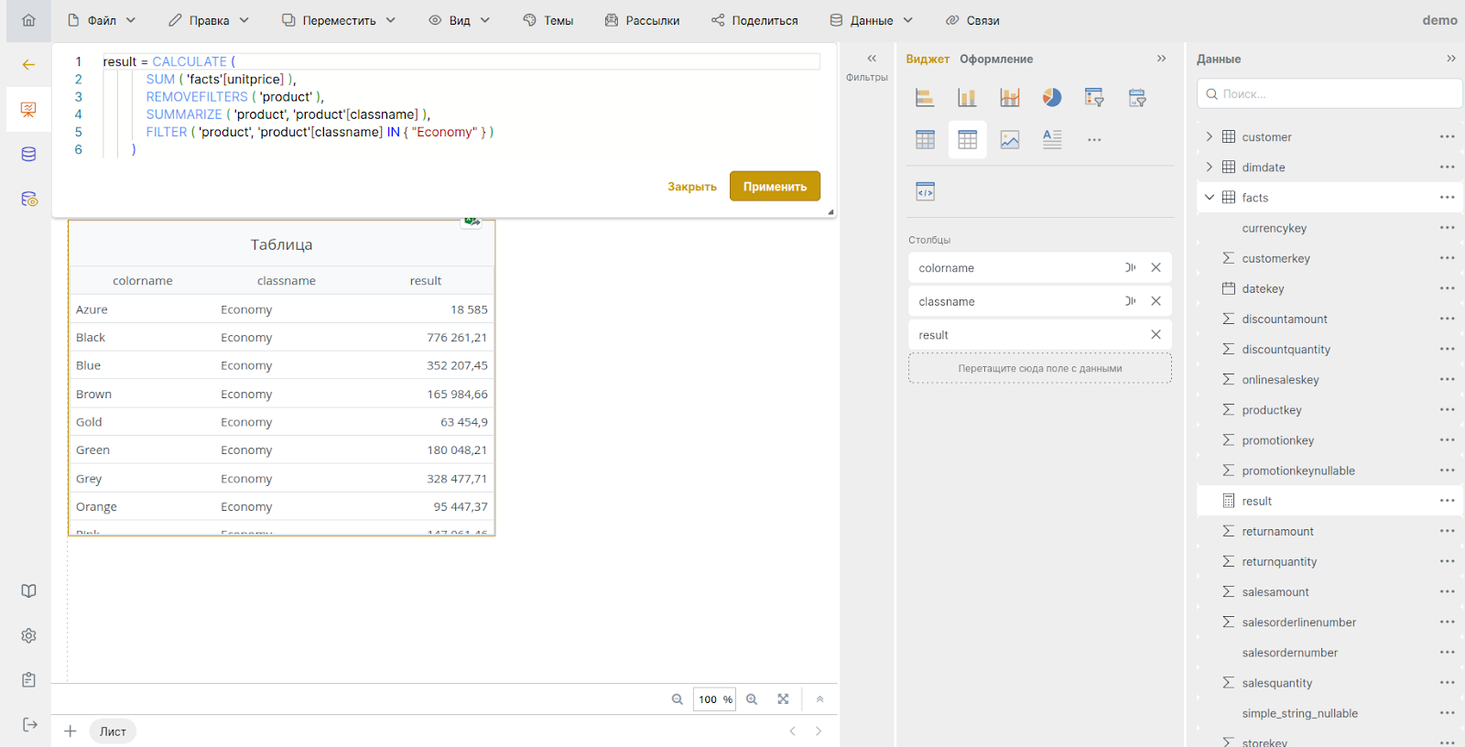Select the date filter widget

pyautogui.click(x=1137, y=97)
